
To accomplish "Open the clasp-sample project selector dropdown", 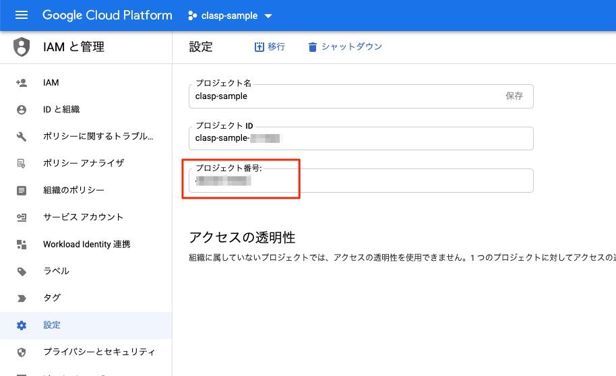I will click(230, 15).
